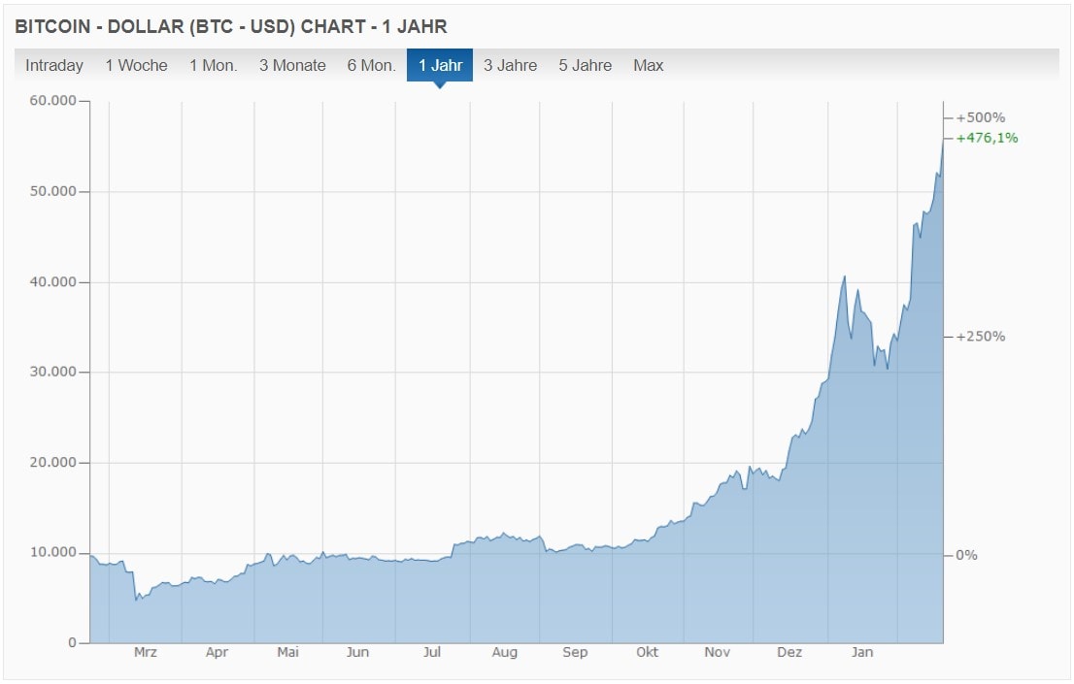Click the Mai month label

click(x=287, y=653)
